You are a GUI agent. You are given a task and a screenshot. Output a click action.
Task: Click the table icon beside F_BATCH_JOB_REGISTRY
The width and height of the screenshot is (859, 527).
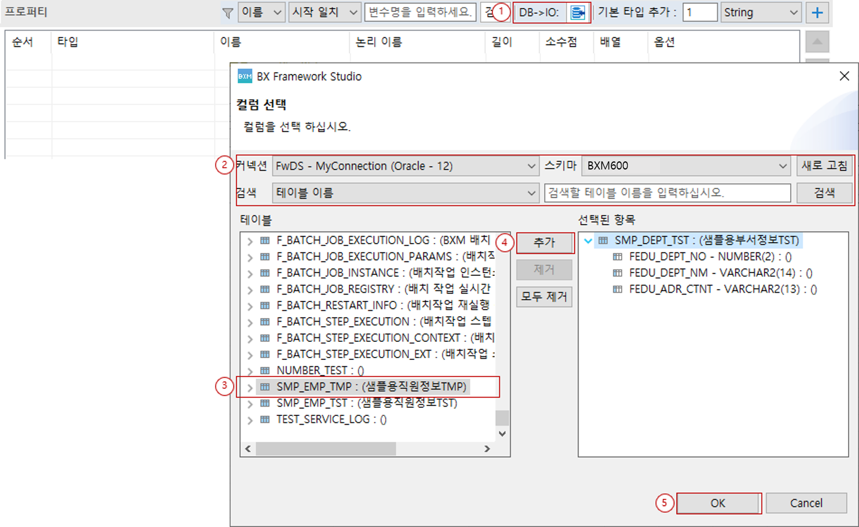pos(264,289)
